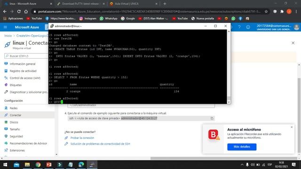Open the Azure help question mark icon
The image size is (301, 169).
click(239, 27)
